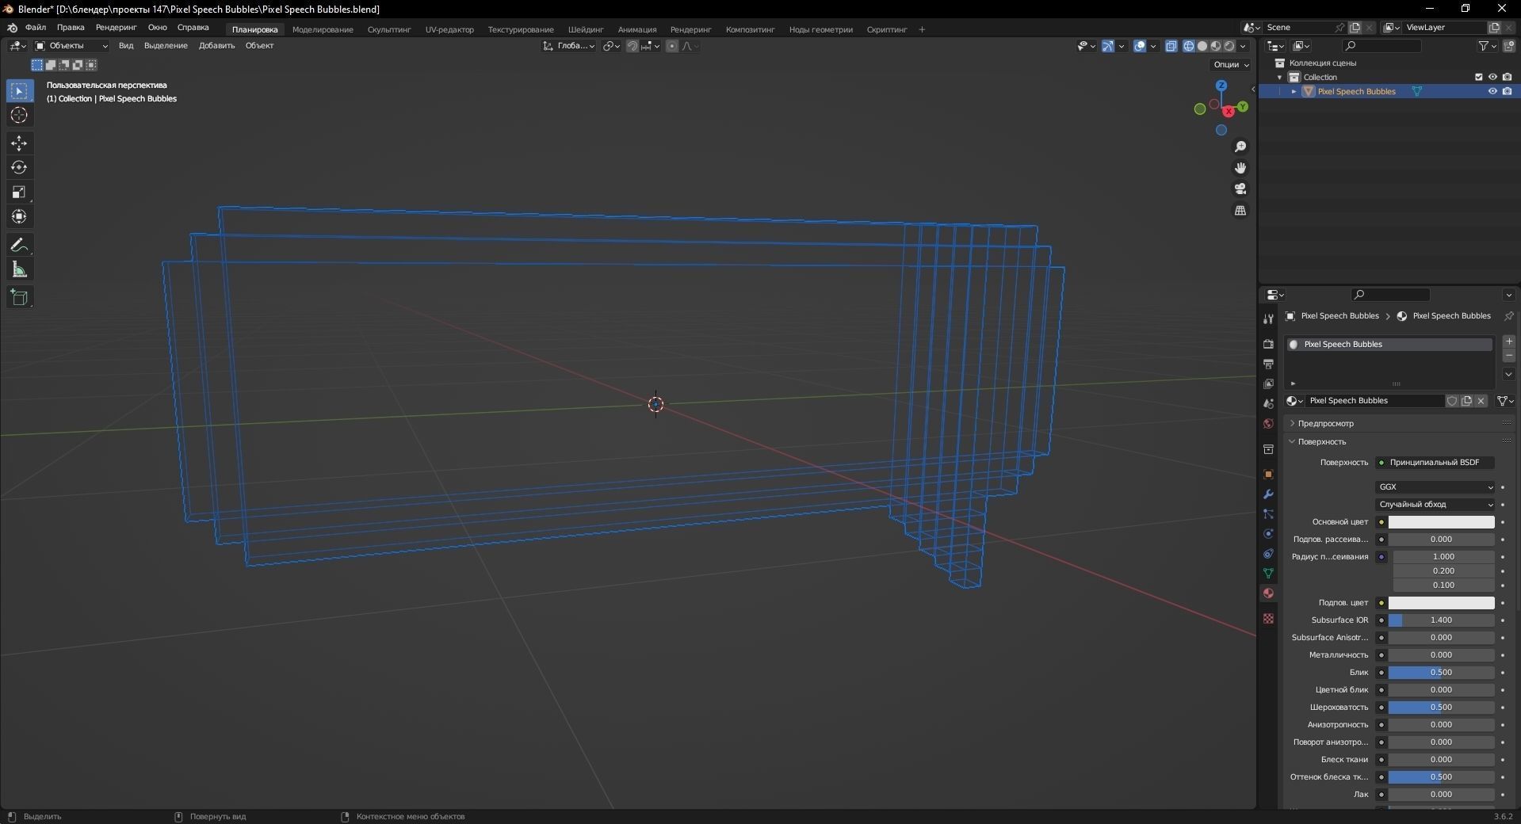Toggle the Collection exclude checkbox
The height and width of the screenshot is (824, 1521).
[1478, 77]
